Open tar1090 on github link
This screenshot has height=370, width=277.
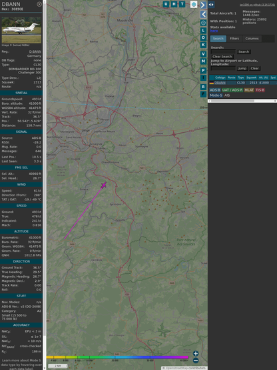[x=257, y=5]
